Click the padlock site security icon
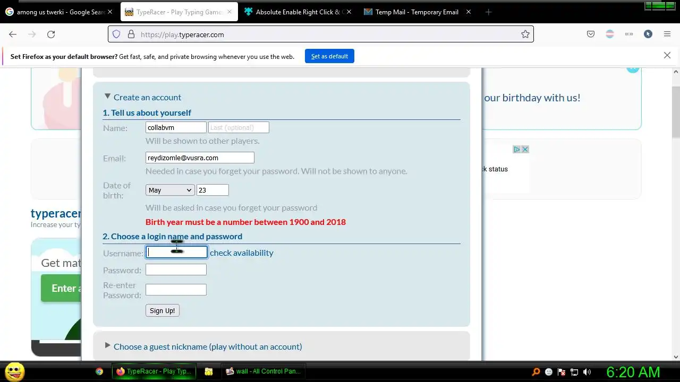 pyautogui.click(x=131, y=34)
